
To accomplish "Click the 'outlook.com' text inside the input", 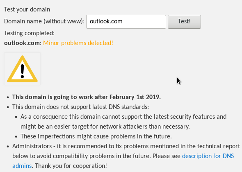I will click(x=106, y=21).
